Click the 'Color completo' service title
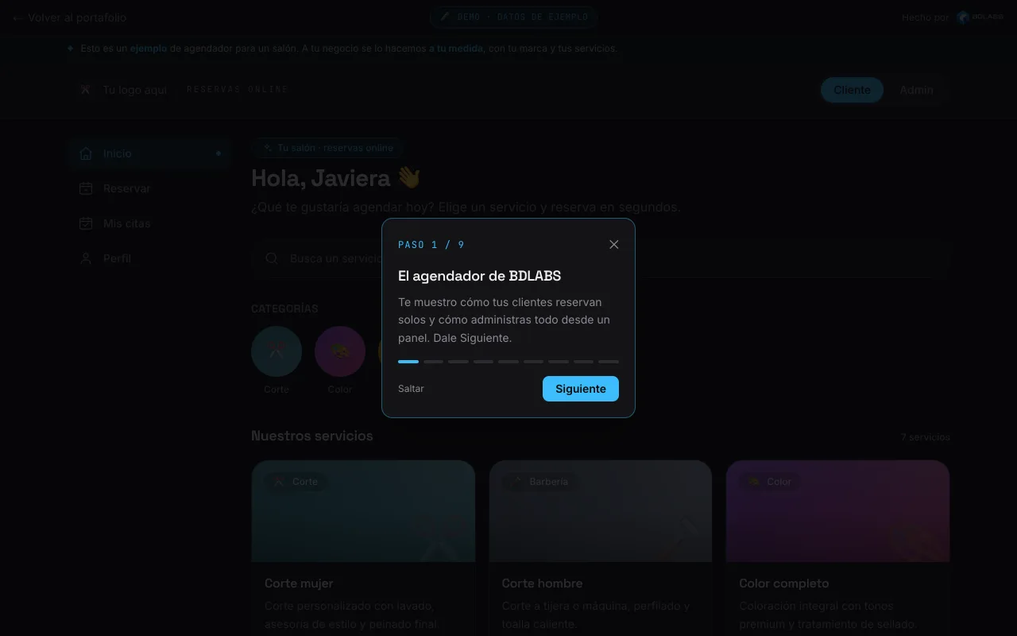1017x636 pixels. tap(784, 584)
